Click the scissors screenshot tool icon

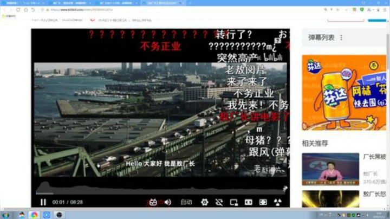click(369, 9)
